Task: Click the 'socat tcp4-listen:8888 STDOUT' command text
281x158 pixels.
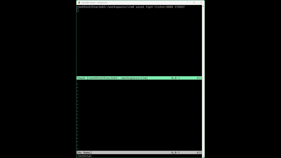Action: 160,7
